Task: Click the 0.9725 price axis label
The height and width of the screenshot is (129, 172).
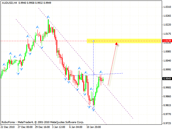Action: 167,123
